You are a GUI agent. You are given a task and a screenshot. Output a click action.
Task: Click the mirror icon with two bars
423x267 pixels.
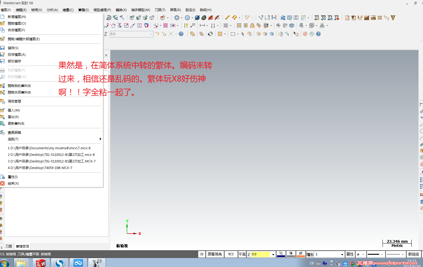(139, 25)
